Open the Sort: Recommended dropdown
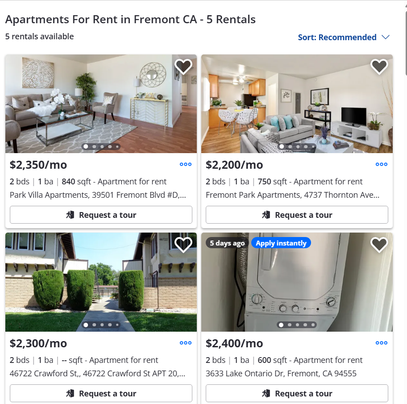407x404 pixels. (337, 37)
